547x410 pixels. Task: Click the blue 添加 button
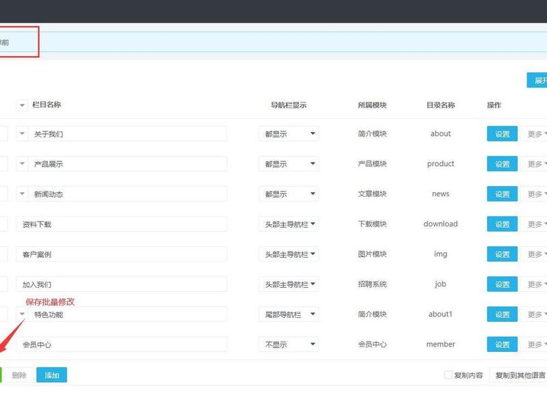[52, 375]
